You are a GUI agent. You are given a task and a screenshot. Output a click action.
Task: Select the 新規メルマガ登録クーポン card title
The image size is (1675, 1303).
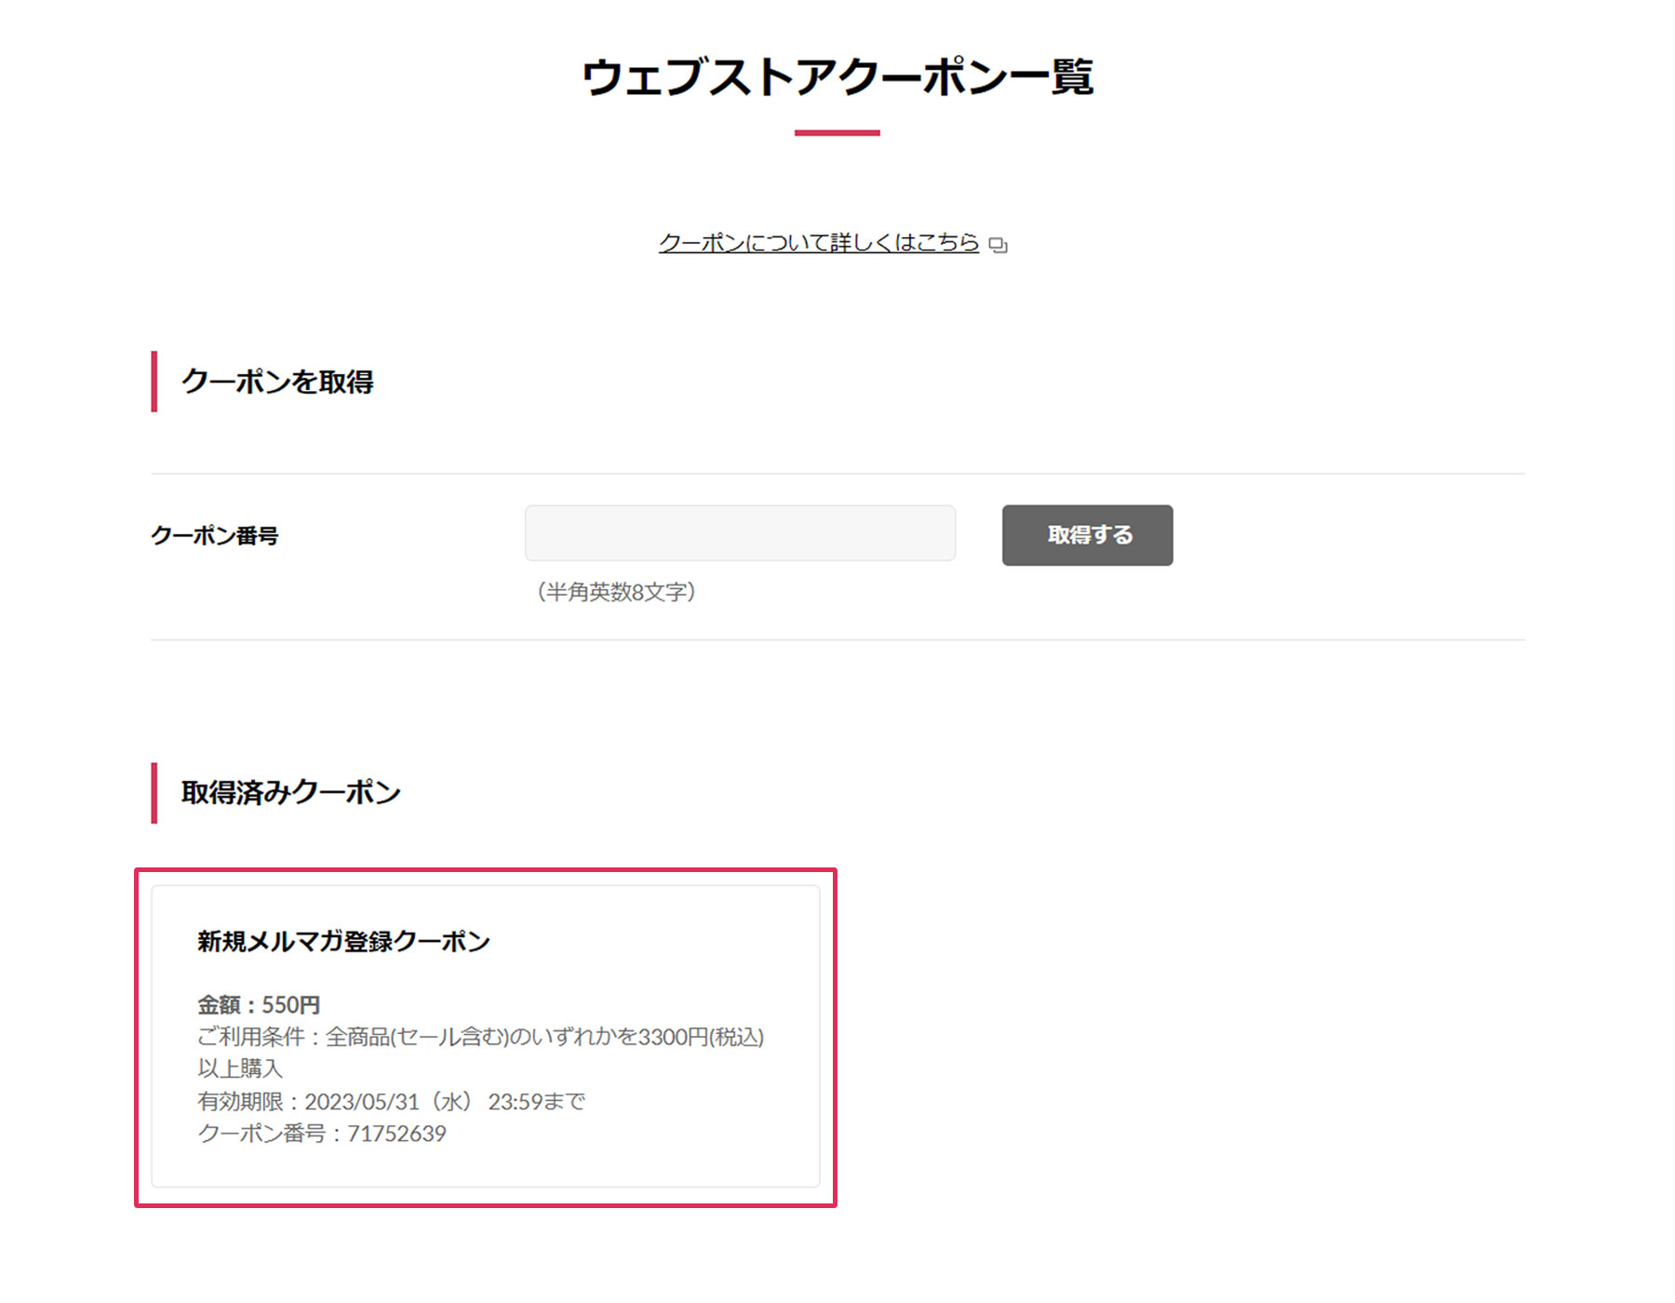click(x=343, y=942)
